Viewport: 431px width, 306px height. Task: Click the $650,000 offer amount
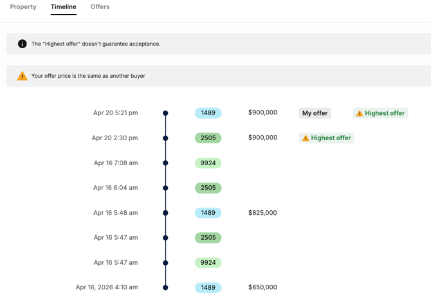tap(262, 287)
